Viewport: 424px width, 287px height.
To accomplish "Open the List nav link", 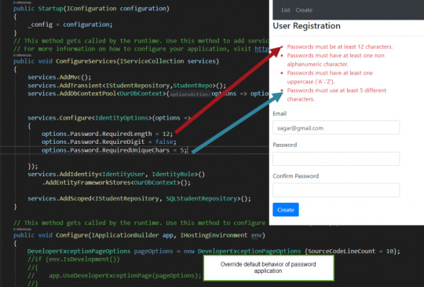I will coord(286,10).
